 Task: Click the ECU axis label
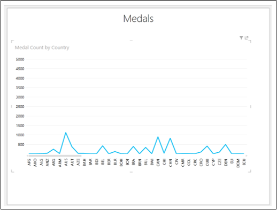click(x=244, y=162)
